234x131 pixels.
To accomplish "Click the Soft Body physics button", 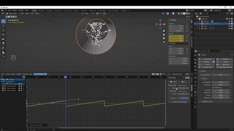I will pos(224,59).
